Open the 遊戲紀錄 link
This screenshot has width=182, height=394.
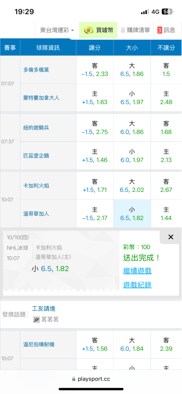137,285
